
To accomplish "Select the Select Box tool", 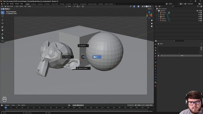I will click(x=3, y=13).
